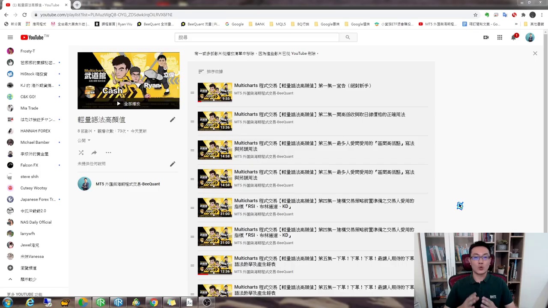Open a new Chrome tab
The height and width of the screenshot is (308, 548).
[x=77, y=5]
